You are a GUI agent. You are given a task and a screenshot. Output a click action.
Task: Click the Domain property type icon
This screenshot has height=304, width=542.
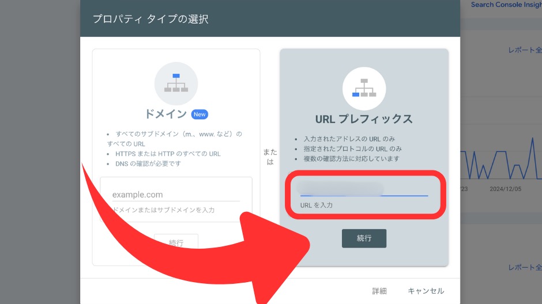(x=176, y=83)
